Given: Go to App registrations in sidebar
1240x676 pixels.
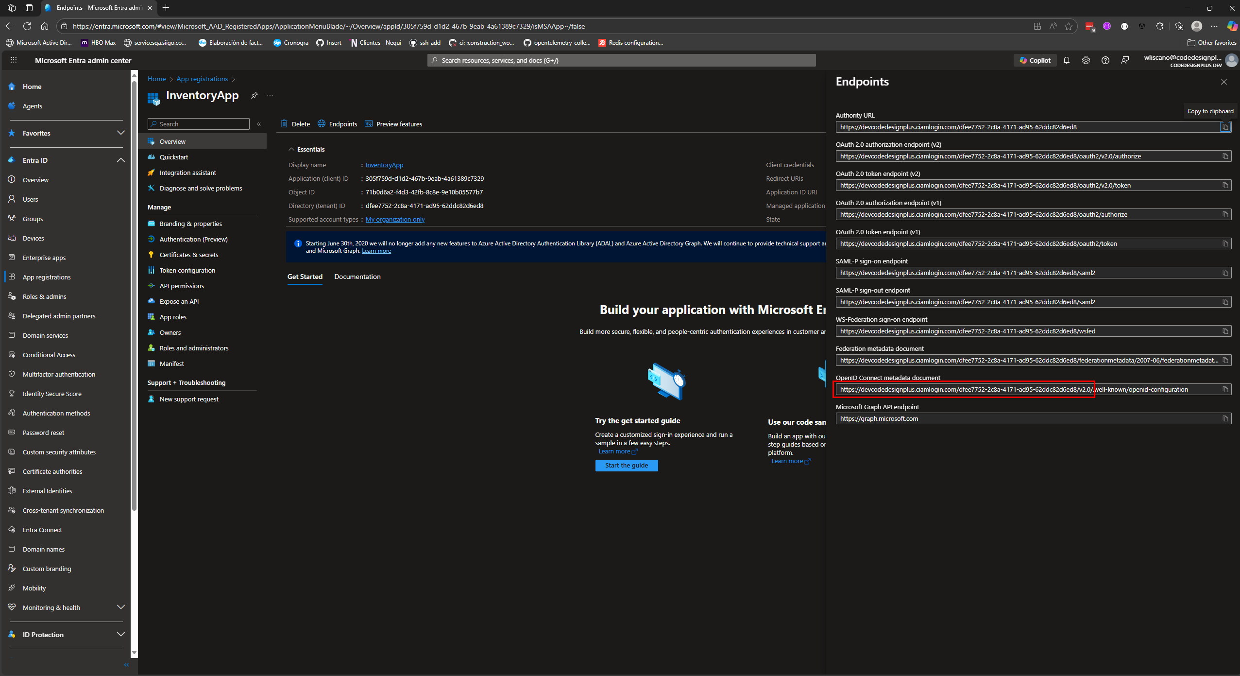Looking at the screenshot, I should click(x=47, y=277).
